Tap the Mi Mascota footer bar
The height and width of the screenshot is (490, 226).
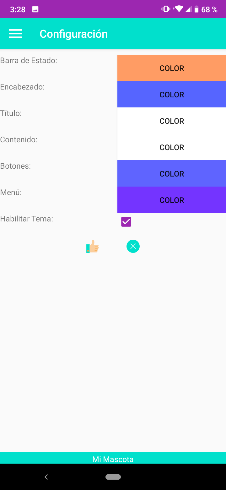[x=113, y=459]
